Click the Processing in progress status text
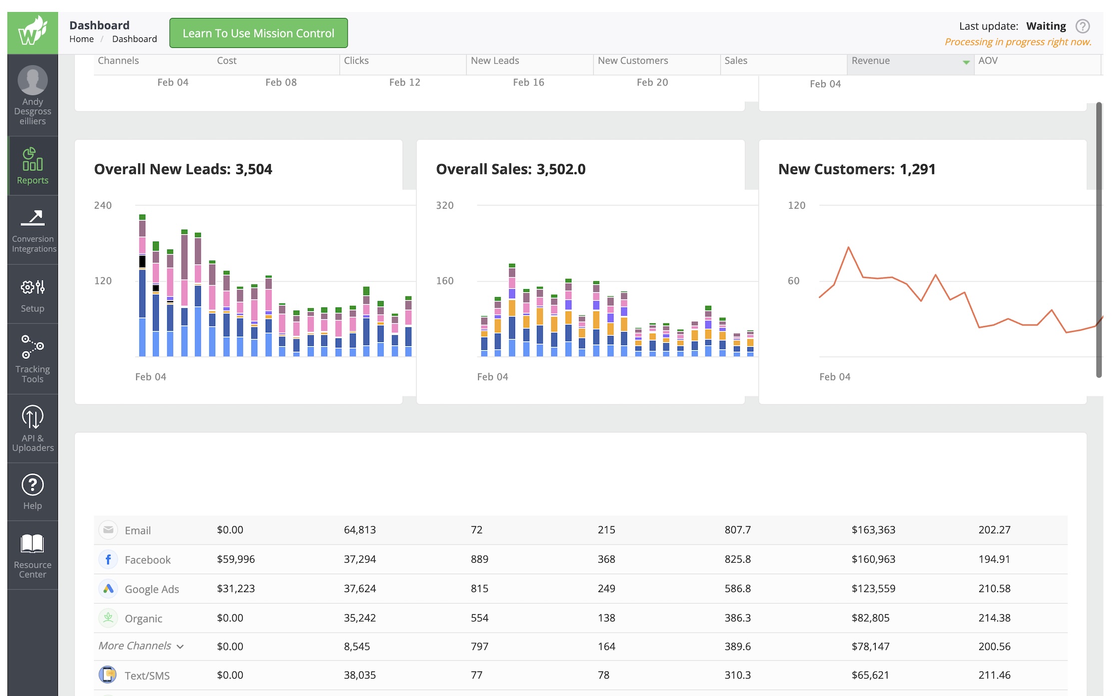This screenshot has width=1112, height=696. point(1018,42)
